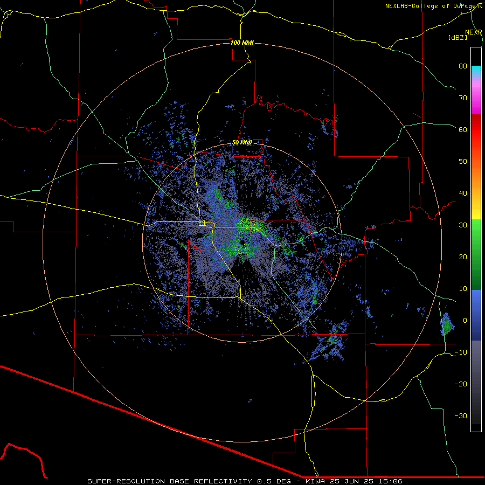This screenshot has width=485, height=485.
Task: Click the 20 value on the dBZ scale
Action: 463,257
